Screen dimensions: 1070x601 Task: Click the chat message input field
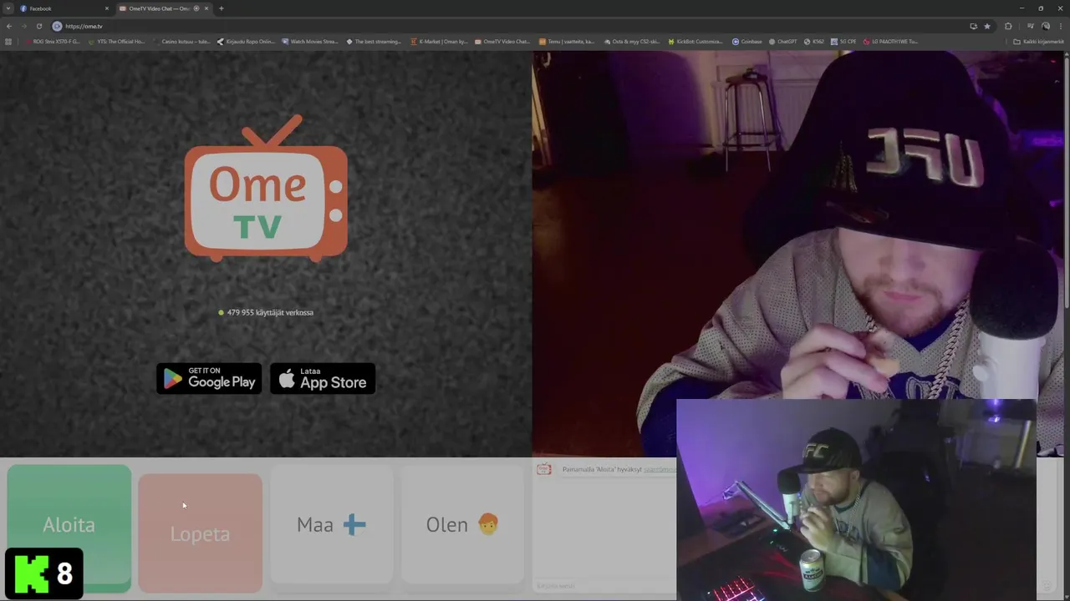(605, 586)
